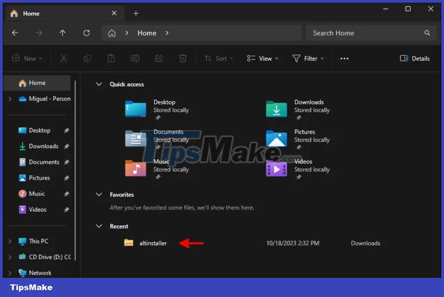Click the Paste clipboard icon
This screenshot has height=297, width=444.
point(111,59)
